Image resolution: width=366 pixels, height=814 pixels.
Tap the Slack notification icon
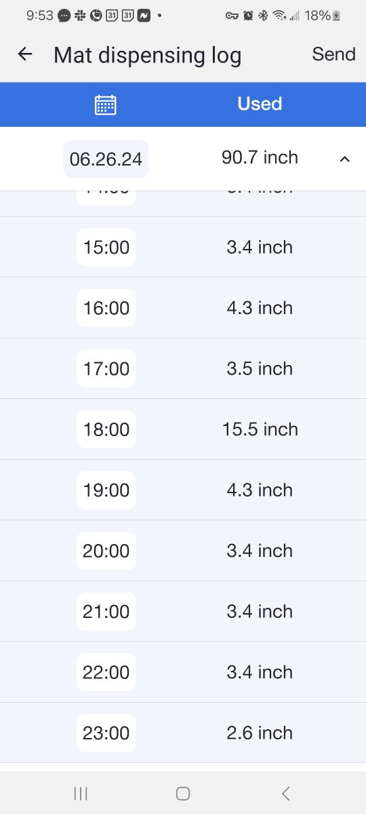(x=81, y=15)
